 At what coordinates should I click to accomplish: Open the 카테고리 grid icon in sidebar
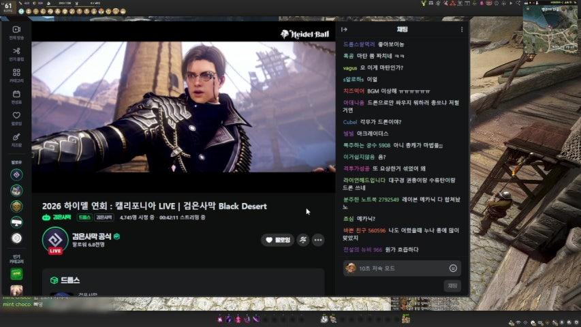click(x=16, y=75)
